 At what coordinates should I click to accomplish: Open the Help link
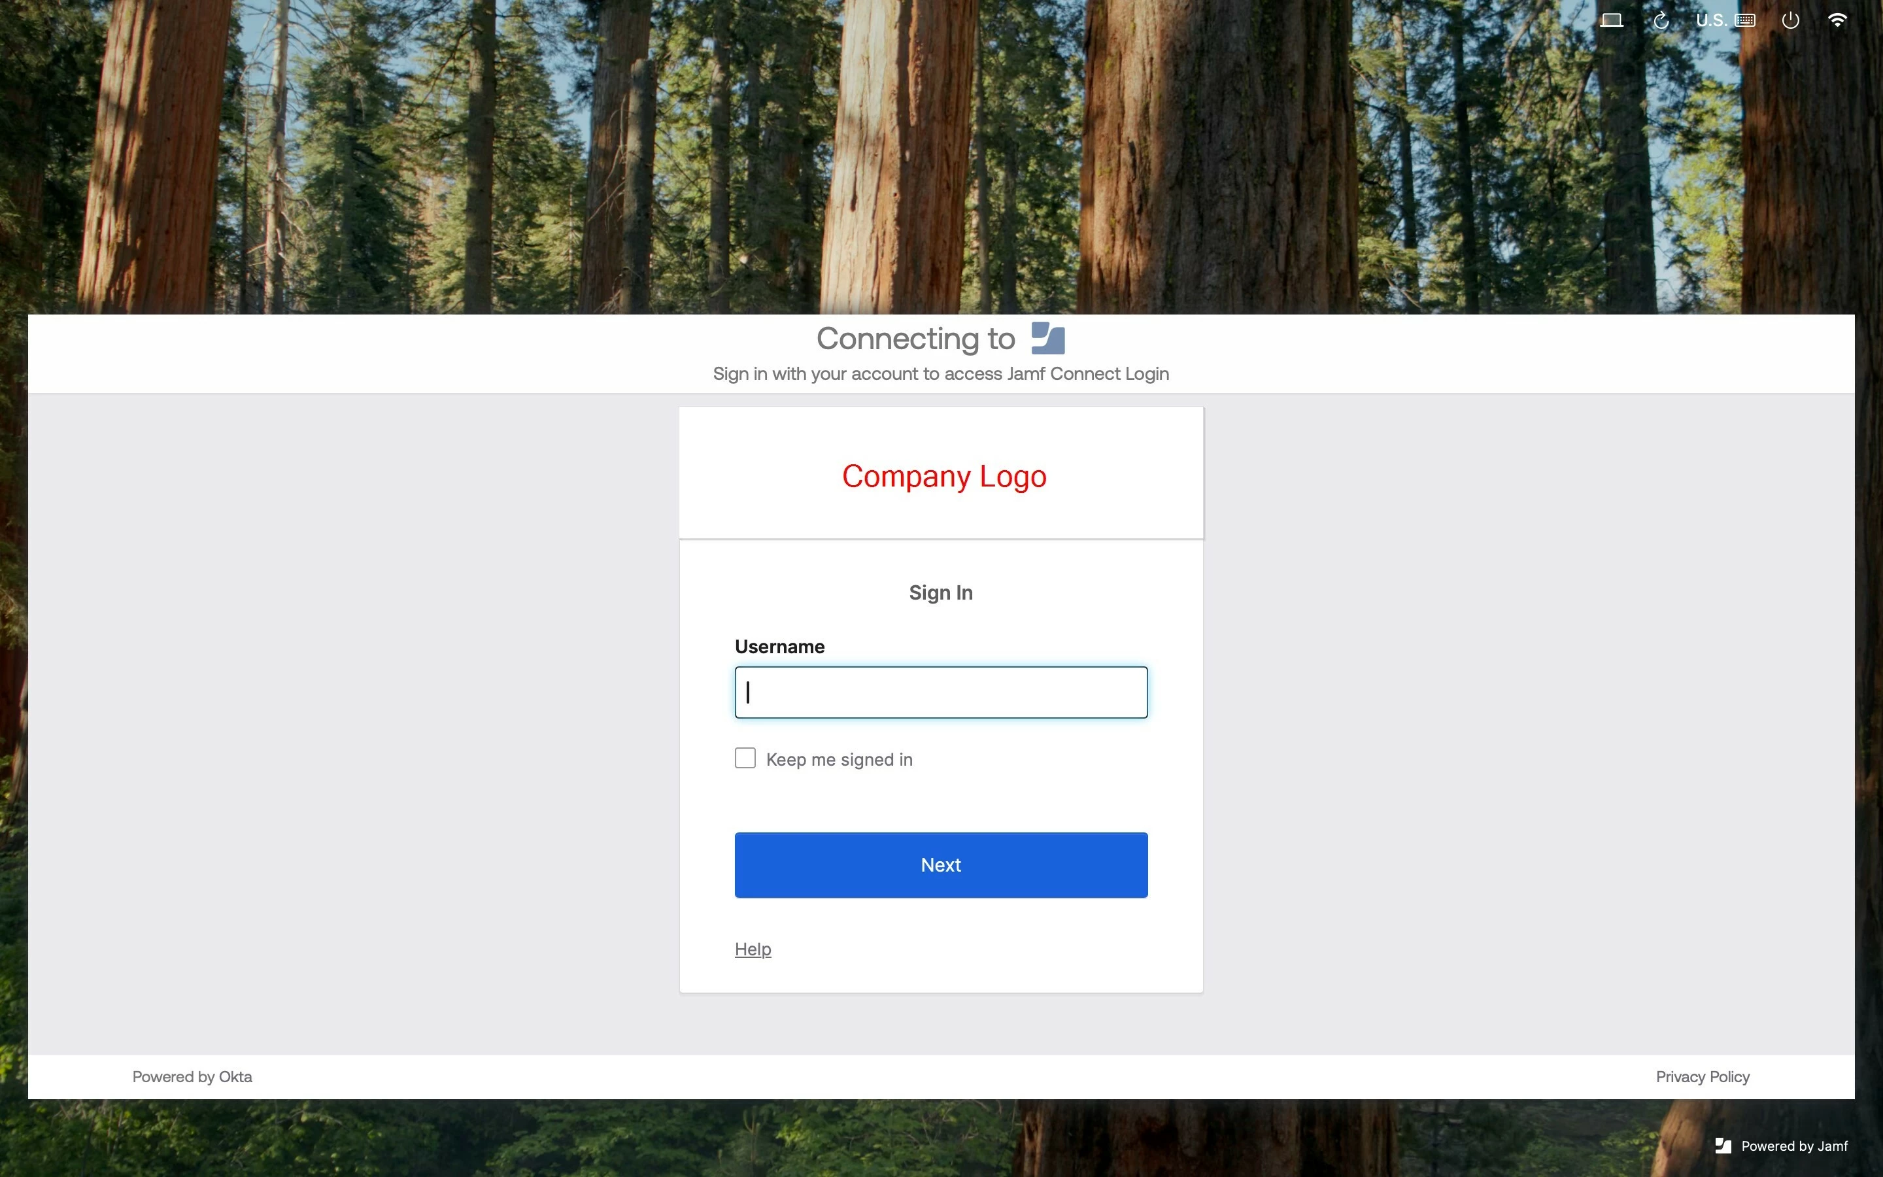(x=753, y=949)
